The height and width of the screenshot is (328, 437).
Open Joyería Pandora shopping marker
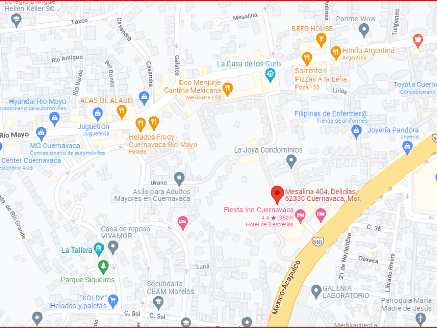pyautogui.click(x=407, y=148)
